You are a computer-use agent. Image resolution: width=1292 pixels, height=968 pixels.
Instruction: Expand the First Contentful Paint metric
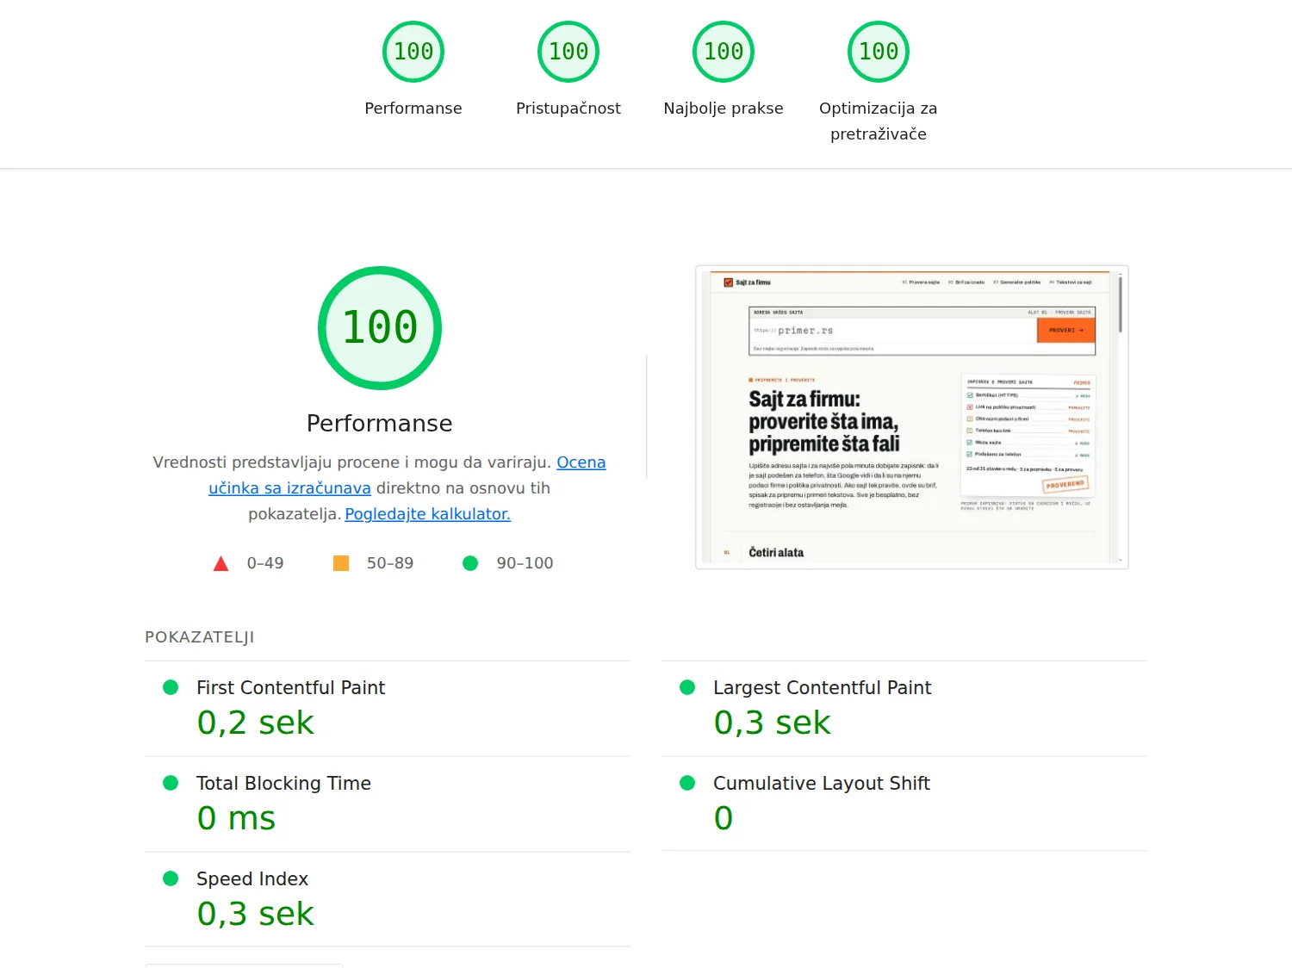[x=388, y=709]
